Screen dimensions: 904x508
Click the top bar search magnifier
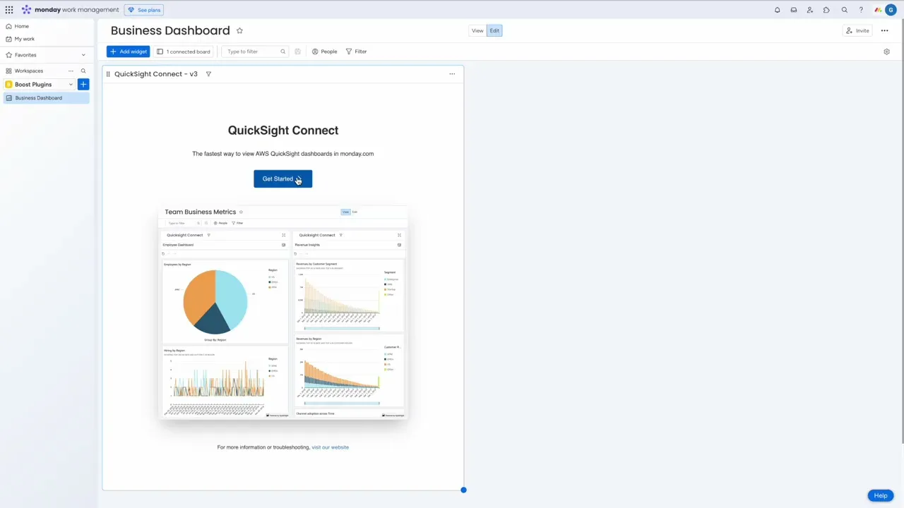click(x=844, y=10)
